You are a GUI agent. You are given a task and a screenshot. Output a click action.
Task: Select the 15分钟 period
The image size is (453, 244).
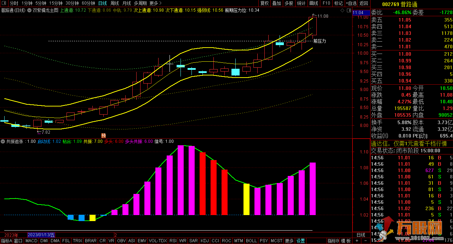[56, 3]
